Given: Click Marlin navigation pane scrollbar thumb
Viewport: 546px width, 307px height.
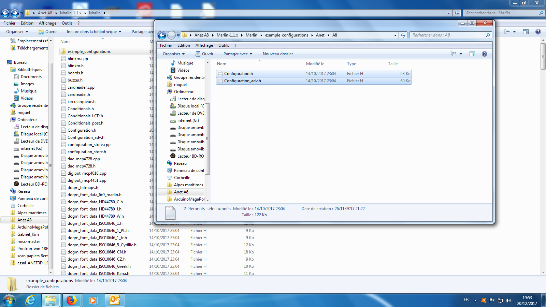Looking at the screenshot, I should click(x=51, y=166).
